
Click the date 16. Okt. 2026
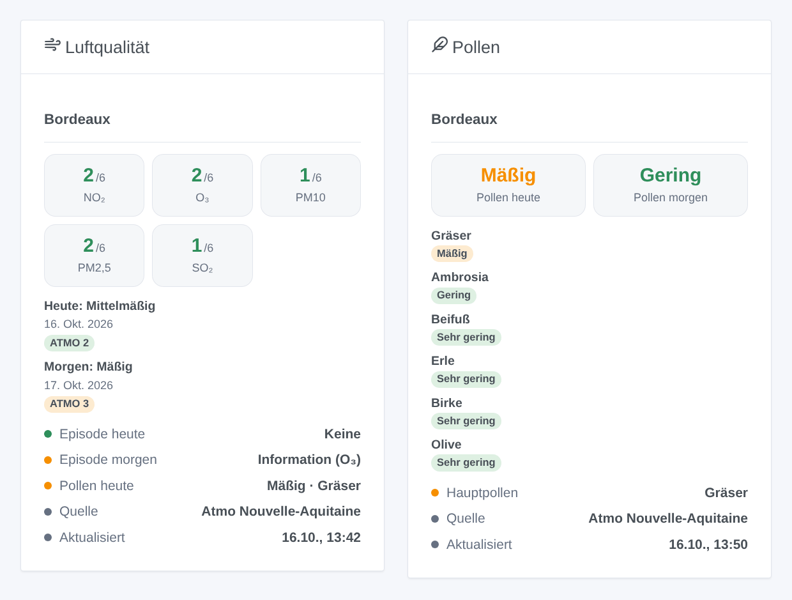(79, 324)
